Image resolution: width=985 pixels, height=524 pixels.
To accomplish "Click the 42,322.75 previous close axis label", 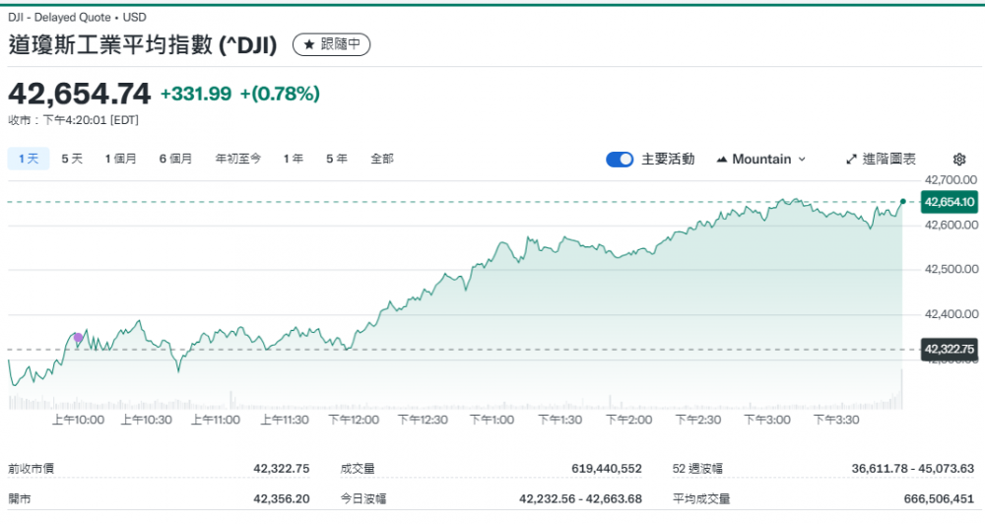I will point(948,349).
